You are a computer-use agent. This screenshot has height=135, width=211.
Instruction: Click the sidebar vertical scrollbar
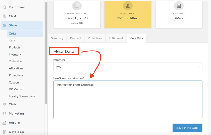pyautogui.click(x=46, y=53)
